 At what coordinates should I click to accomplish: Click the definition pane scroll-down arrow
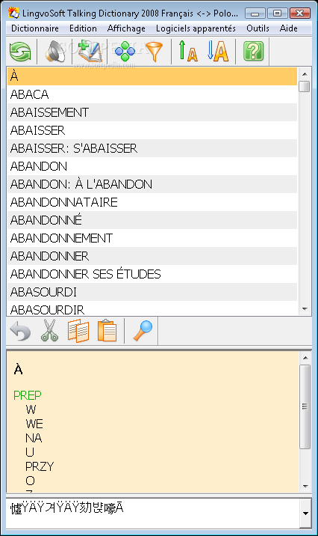coord(305,486)
